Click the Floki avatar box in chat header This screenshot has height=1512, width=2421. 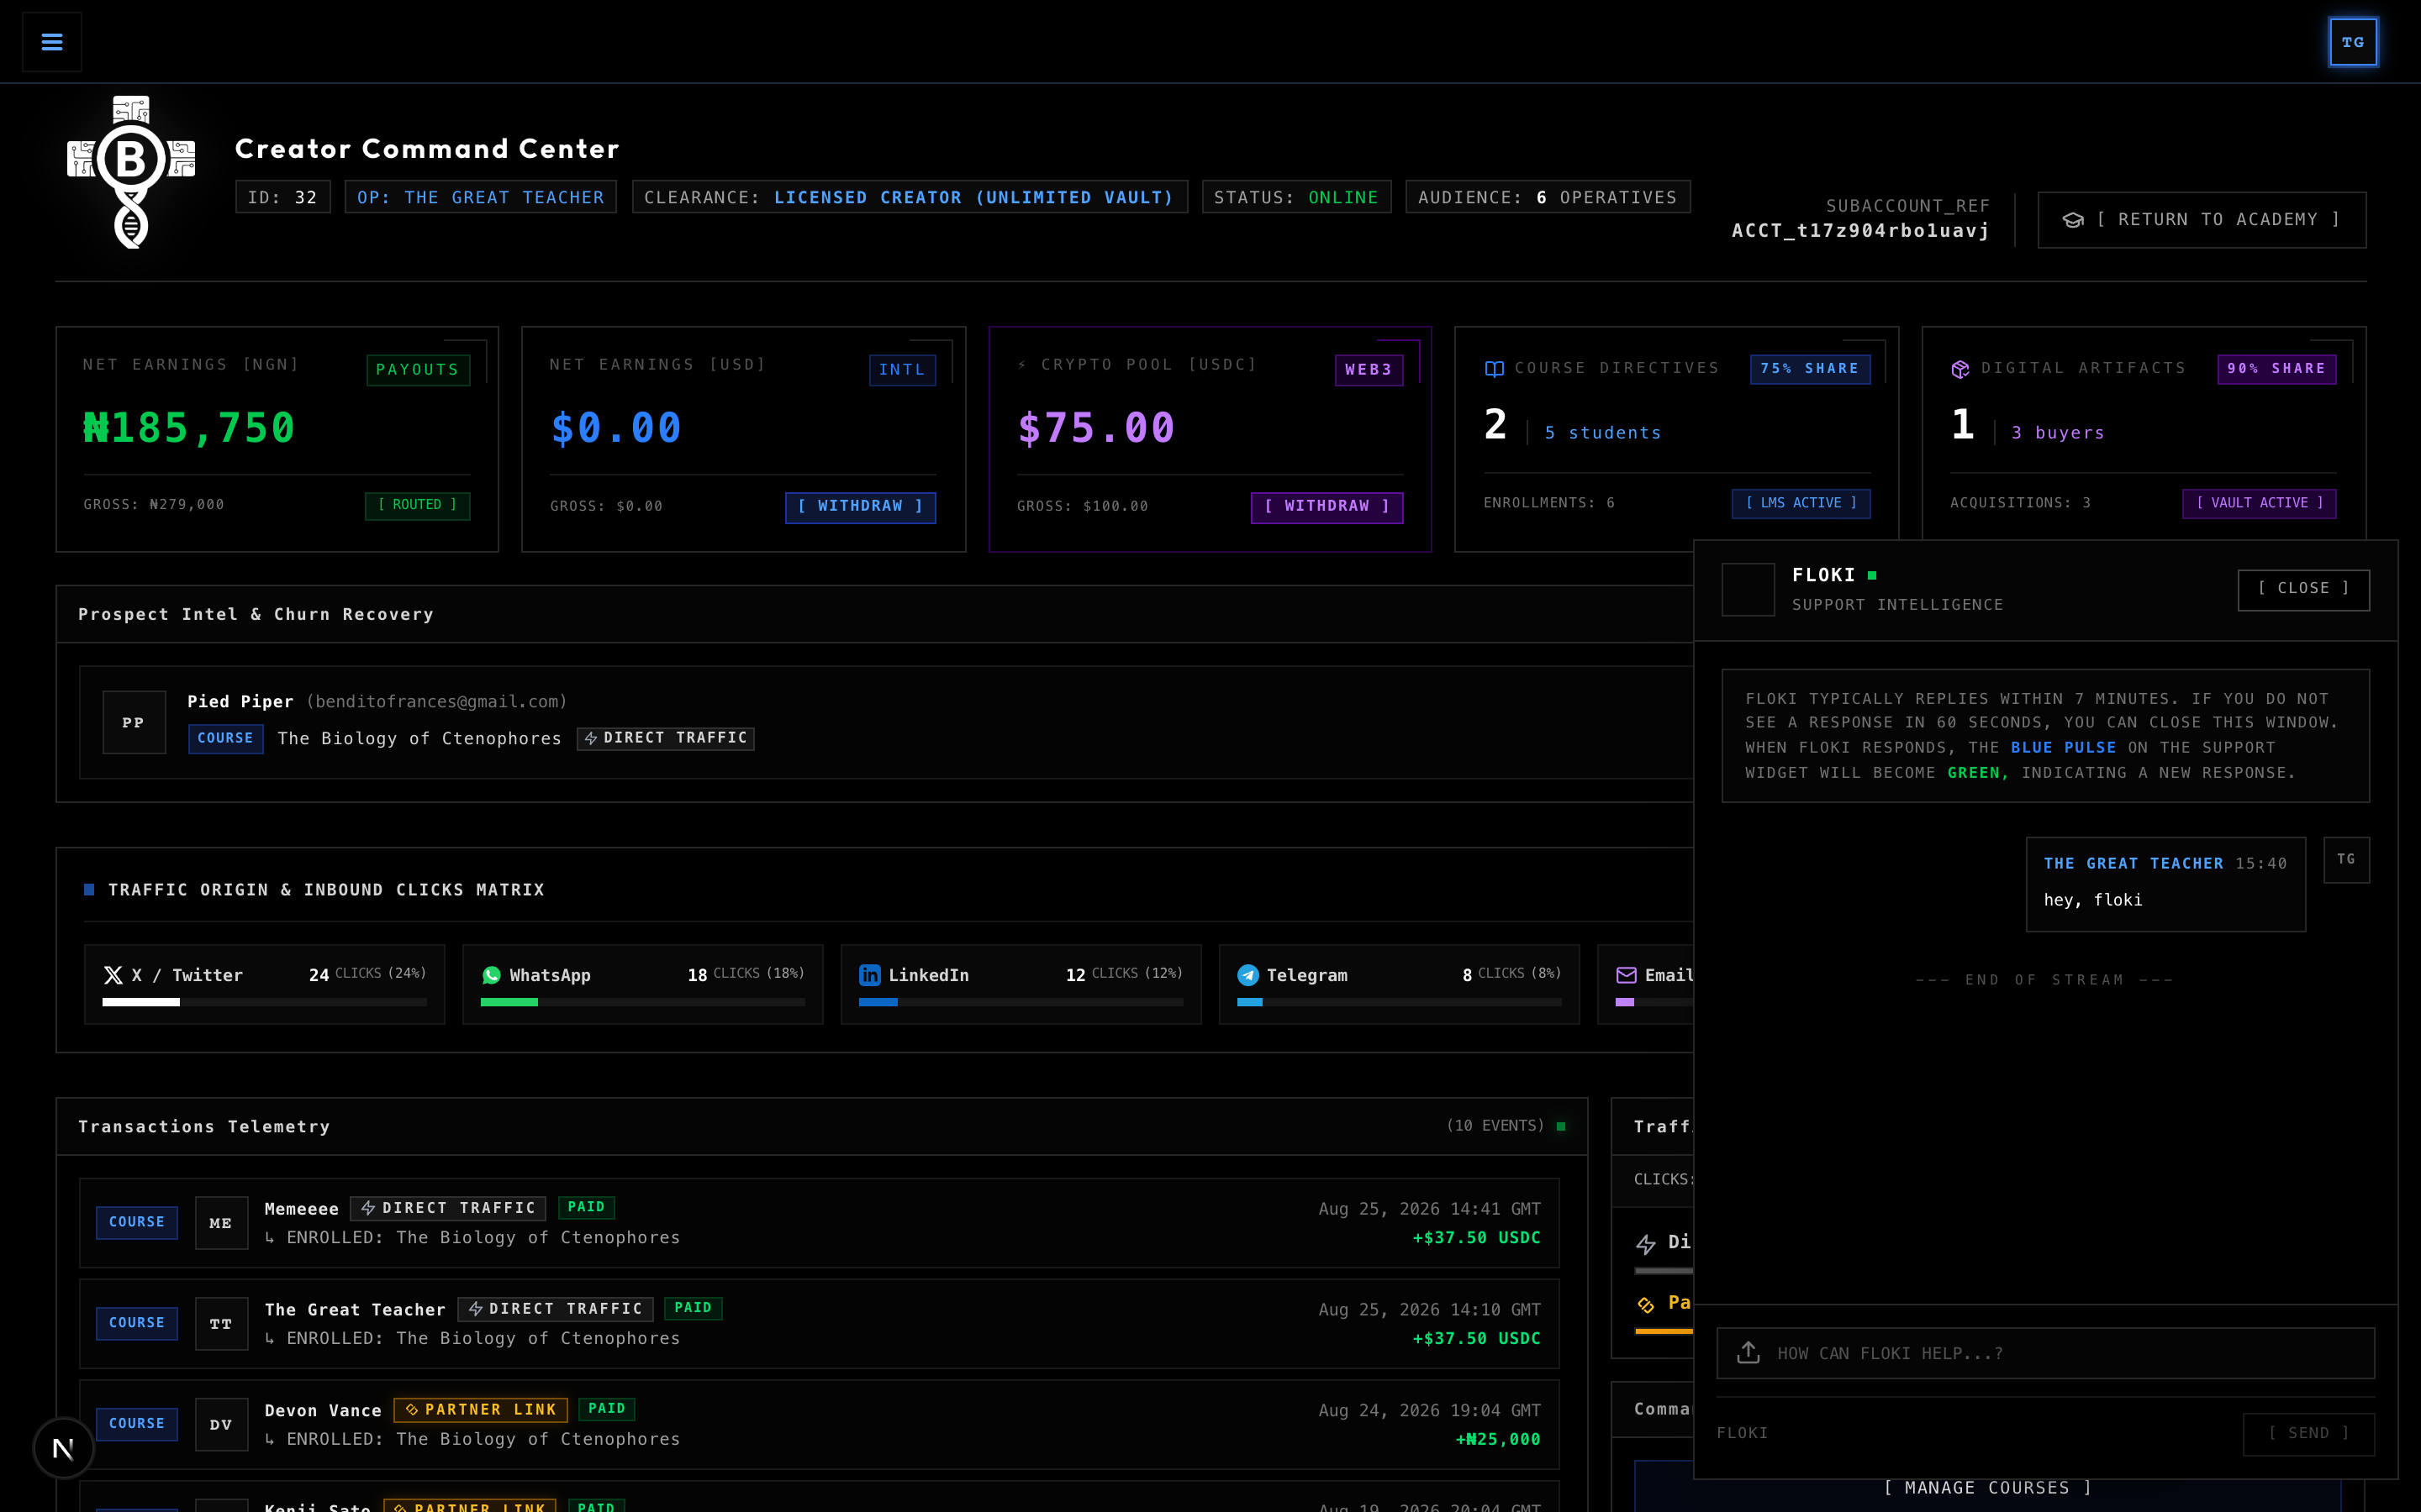(x=1748, y=589)
